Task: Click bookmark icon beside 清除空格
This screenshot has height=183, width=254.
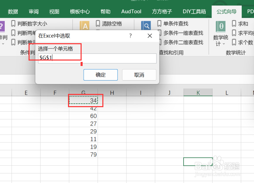Action: click(98, 23)
